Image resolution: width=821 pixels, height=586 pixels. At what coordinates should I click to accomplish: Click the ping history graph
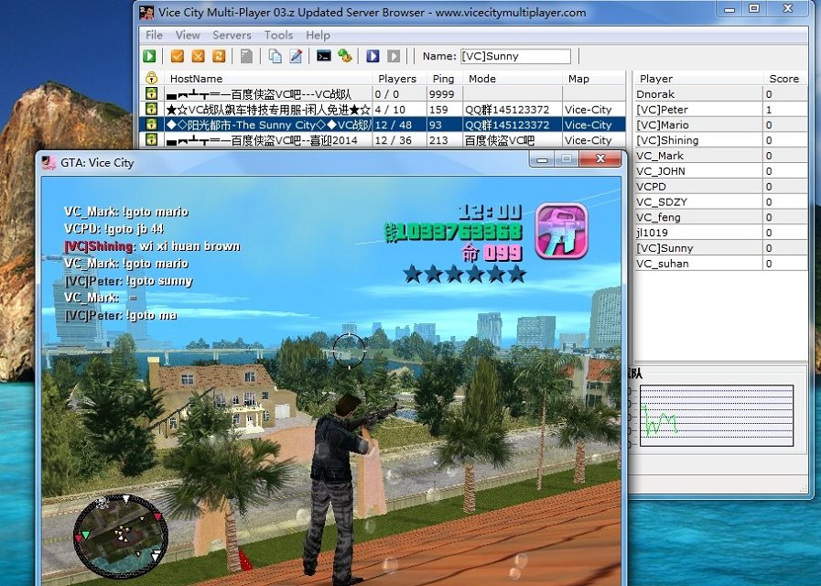click(717, 416)
